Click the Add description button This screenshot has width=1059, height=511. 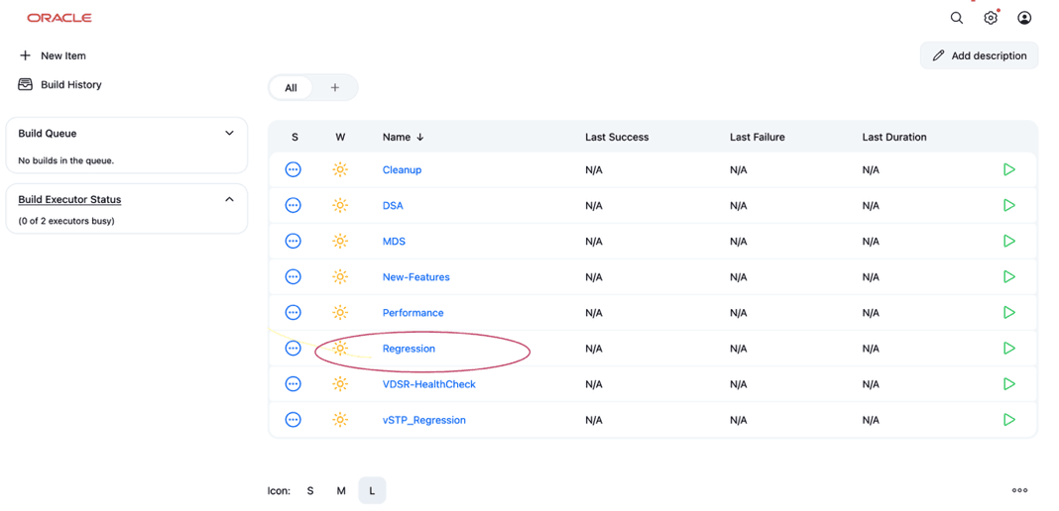coord(980,55)
